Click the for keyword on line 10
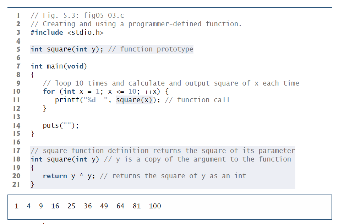This screenshot has width=339, height=224. (49, 92)
